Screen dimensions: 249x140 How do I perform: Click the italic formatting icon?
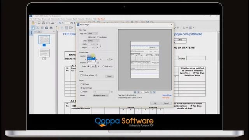tap(181, 28)
